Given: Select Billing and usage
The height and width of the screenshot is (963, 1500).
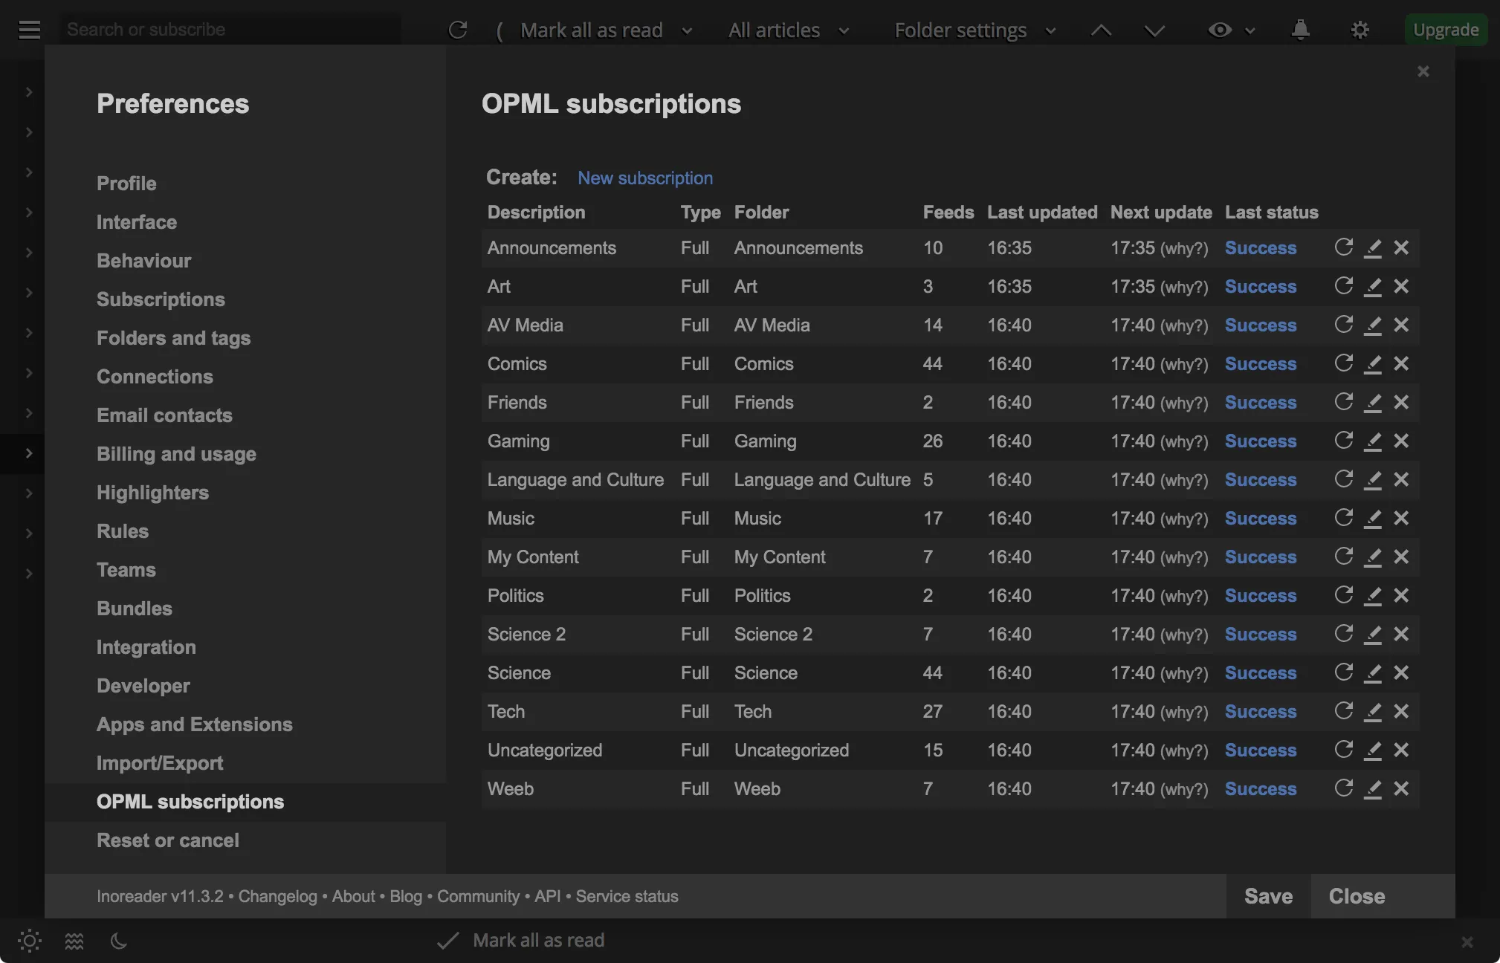Looking at the screenshot, I should 176,454.
